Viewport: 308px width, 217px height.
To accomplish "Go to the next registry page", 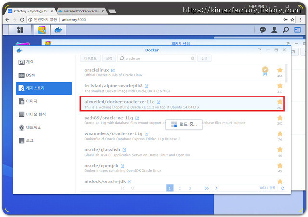I will [x=207, y=188].
